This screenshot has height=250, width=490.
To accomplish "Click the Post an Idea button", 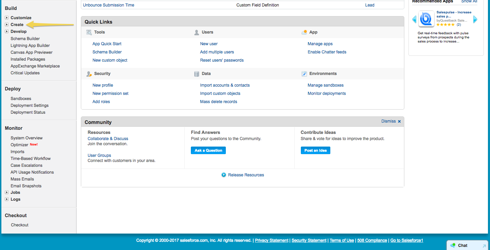I will click(316, 150).
